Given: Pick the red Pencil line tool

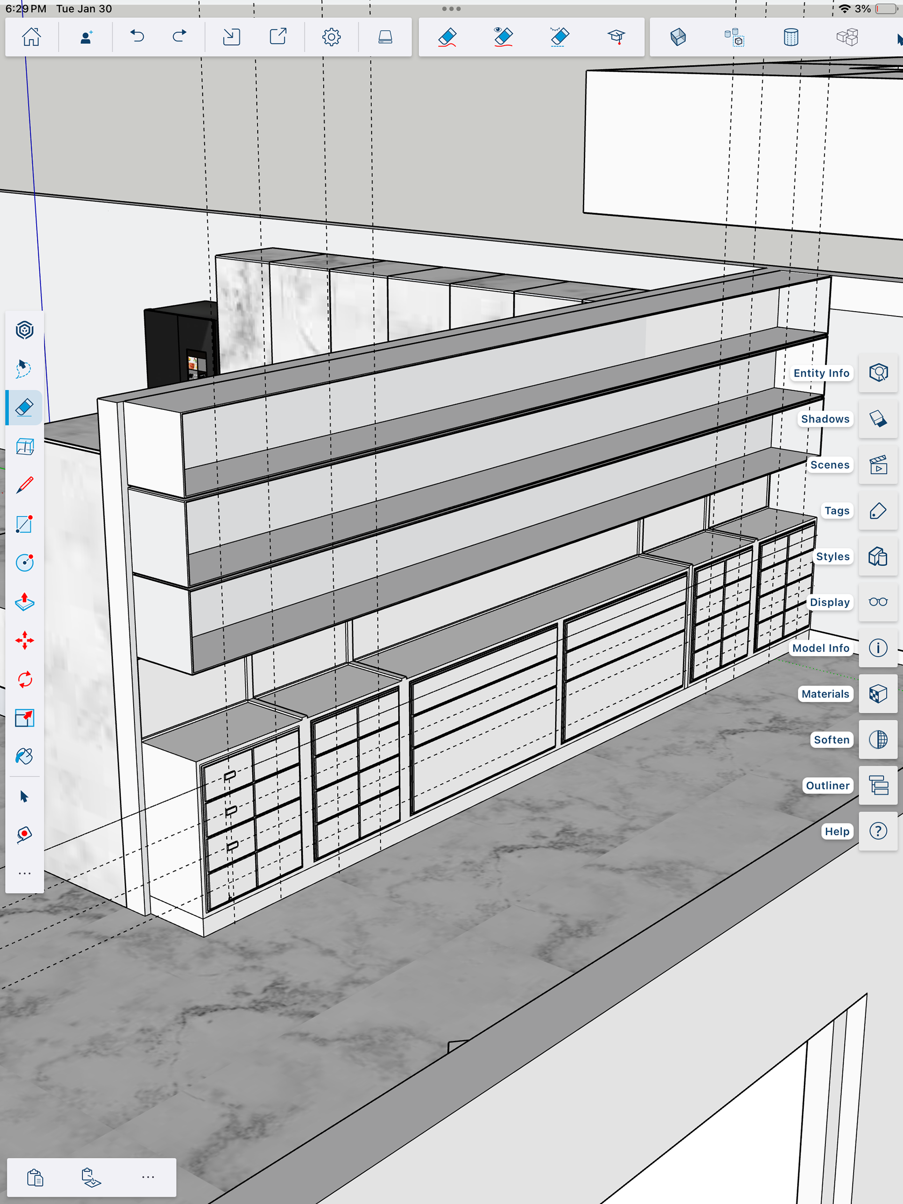Looking at the screenshot, I should coord(24,485).
